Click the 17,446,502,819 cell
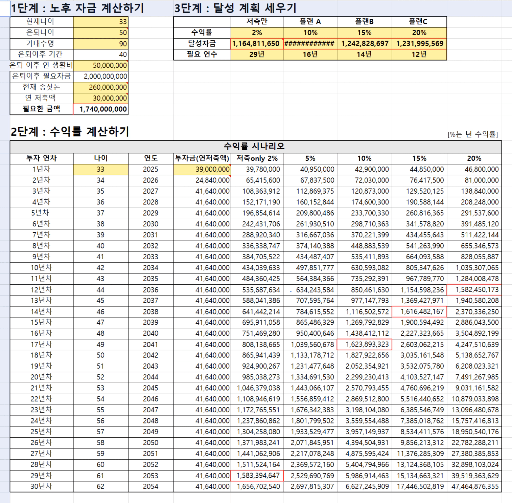The width and height of the screenshot is (512, 503). (x=419, y=486)
